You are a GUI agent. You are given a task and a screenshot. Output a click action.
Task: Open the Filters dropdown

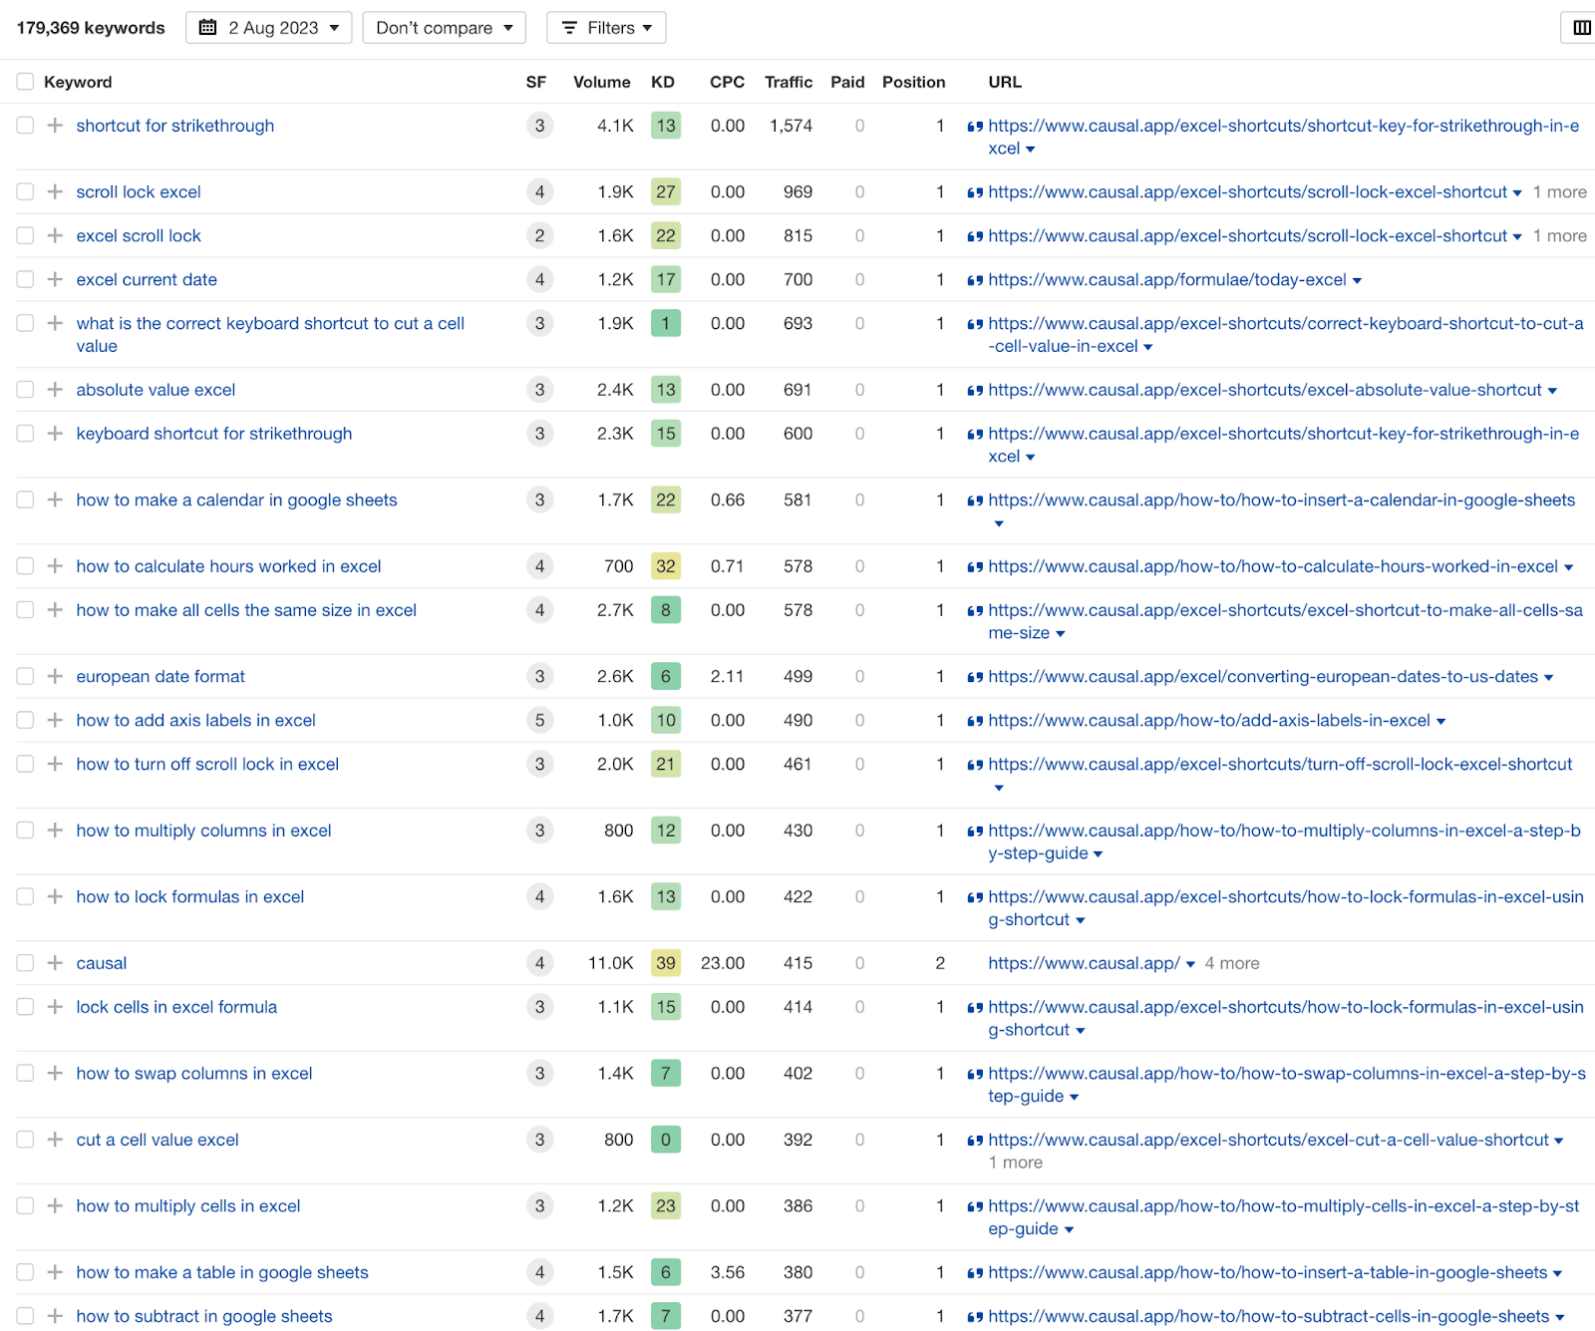point(606,28)
